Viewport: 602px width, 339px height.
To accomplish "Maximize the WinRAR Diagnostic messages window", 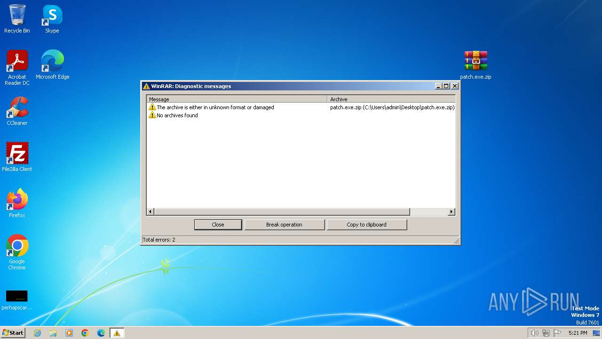I will (x=446, y=86).
